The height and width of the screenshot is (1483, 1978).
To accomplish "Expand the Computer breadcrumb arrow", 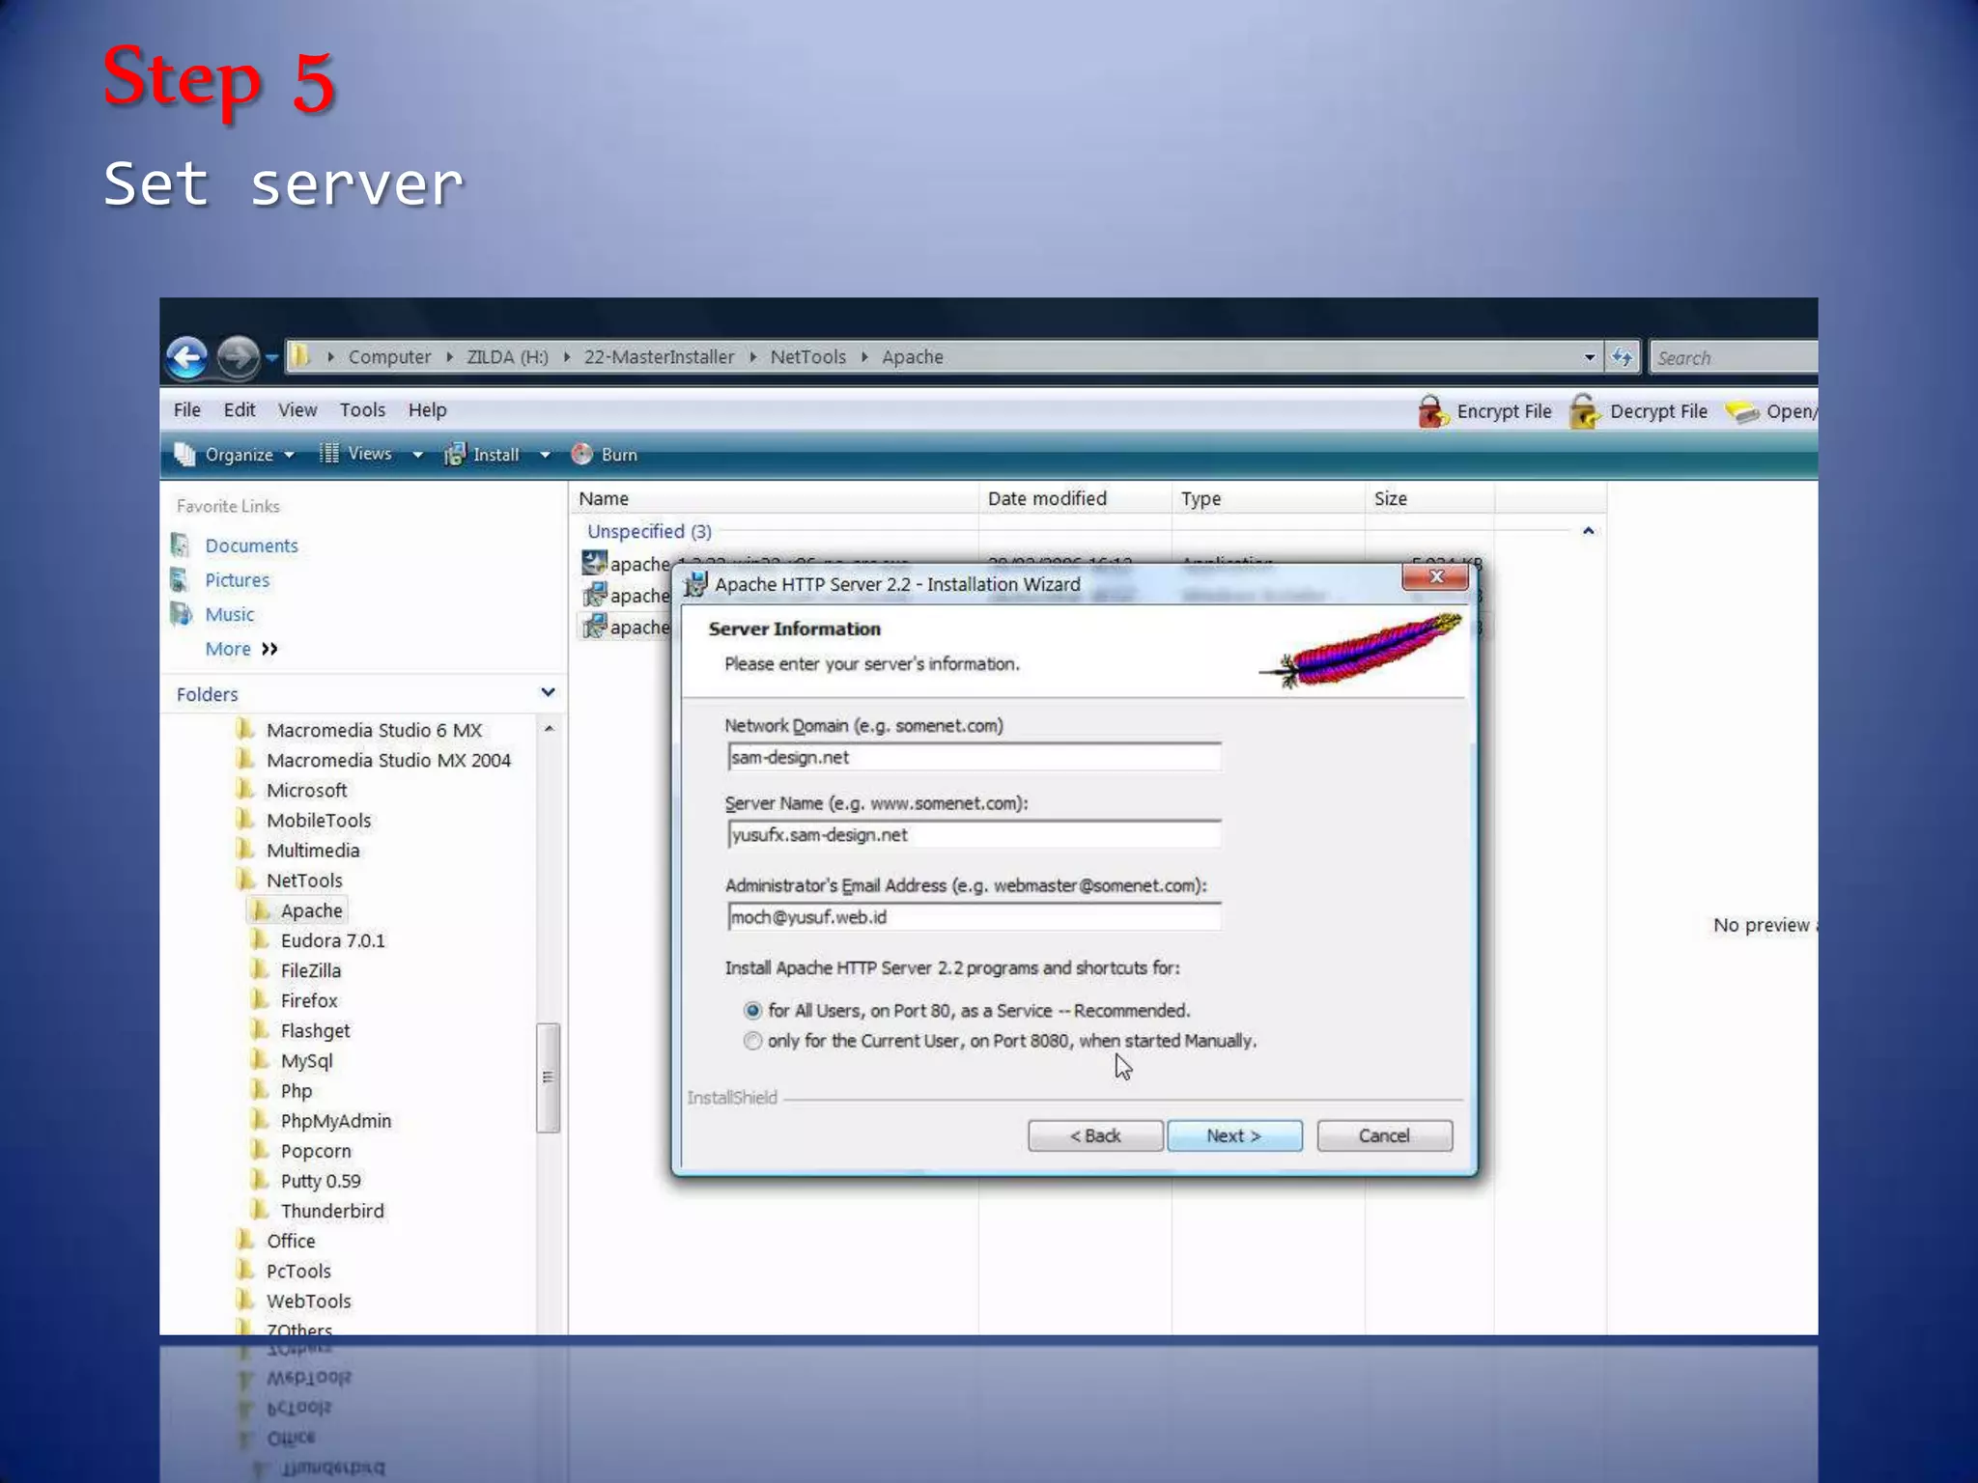I will tap(450, 357).
